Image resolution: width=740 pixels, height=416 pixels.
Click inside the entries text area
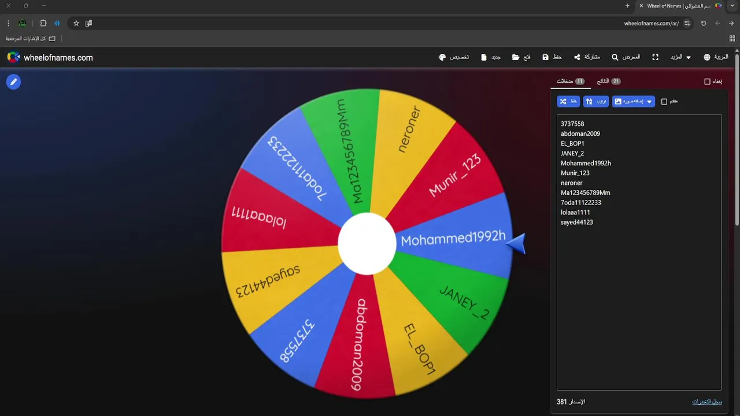pos(639,252)
